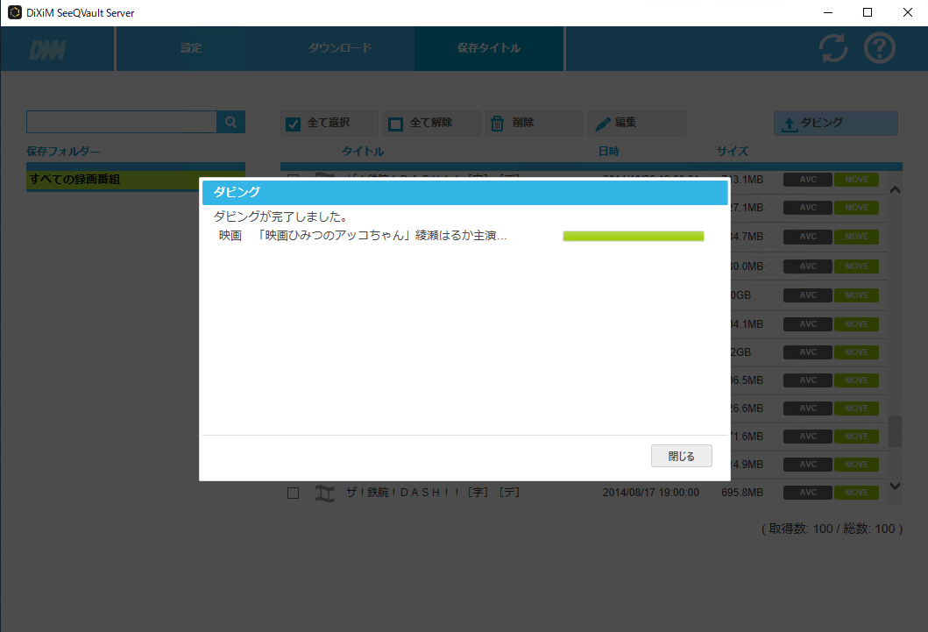Check the 全て選択 select-all box
Viewport: 928px width, 632px height.
pyautogui.click(x=294, y=124)
